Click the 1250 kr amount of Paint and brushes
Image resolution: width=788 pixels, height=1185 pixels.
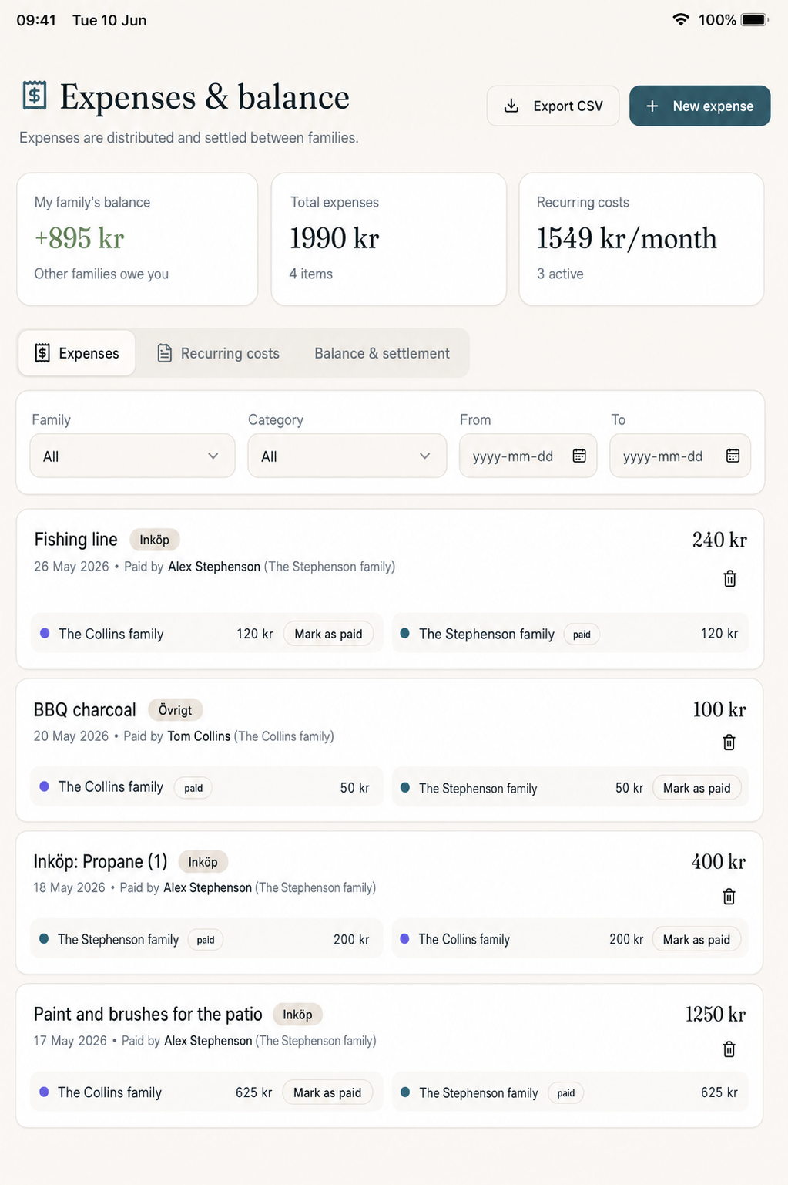tap(716, 1014)
